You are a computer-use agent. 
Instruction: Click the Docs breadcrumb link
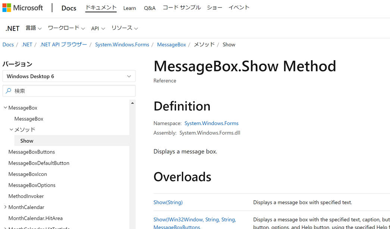pos(8,44)
